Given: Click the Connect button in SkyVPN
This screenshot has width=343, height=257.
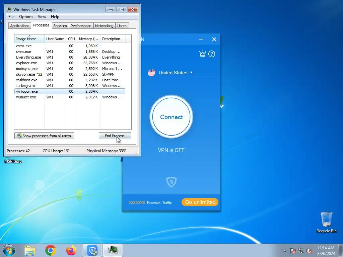Looking at the screenshot, I should (x=171, y=117).
